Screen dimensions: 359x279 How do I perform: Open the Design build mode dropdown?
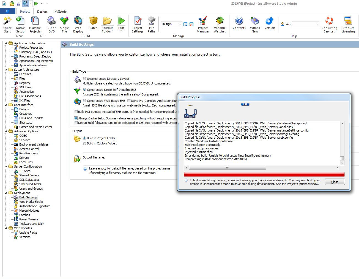pos(171,24)
